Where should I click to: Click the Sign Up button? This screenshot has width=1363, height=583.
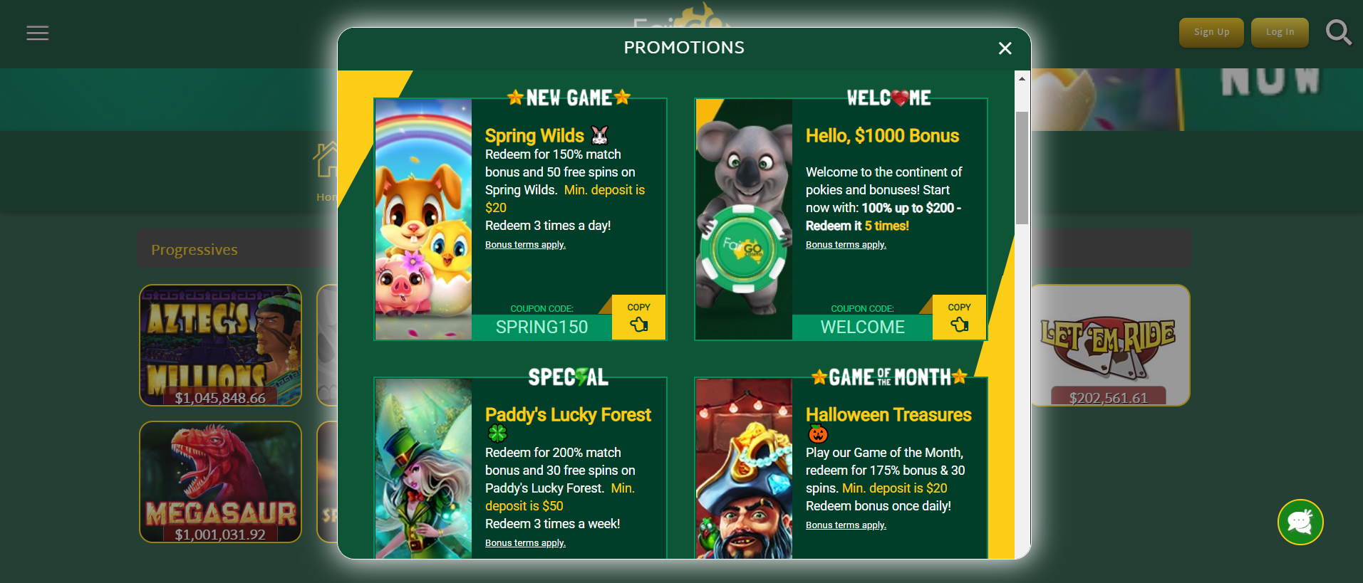click(x=1211, y=32)
